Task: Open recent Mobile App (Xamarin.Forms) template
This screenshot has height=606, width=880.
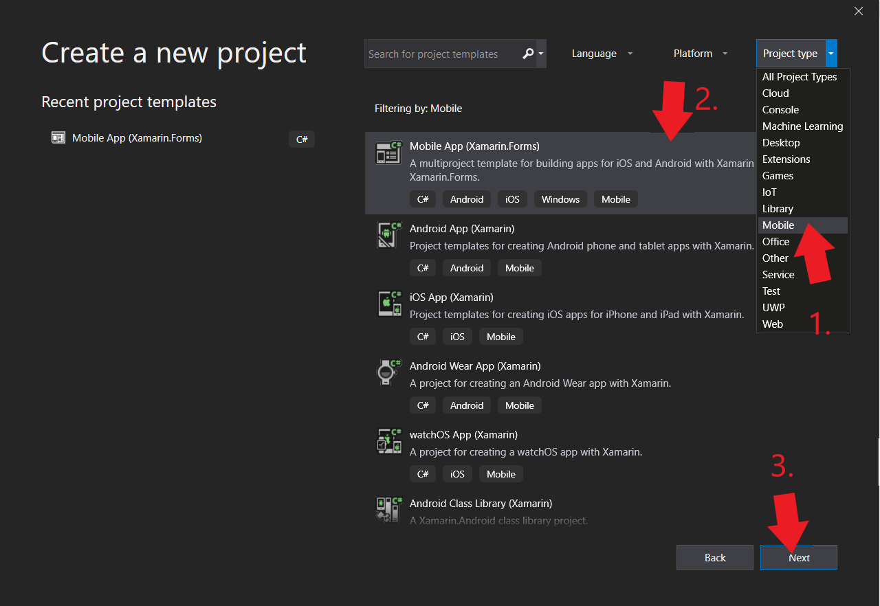Action: 182,138
